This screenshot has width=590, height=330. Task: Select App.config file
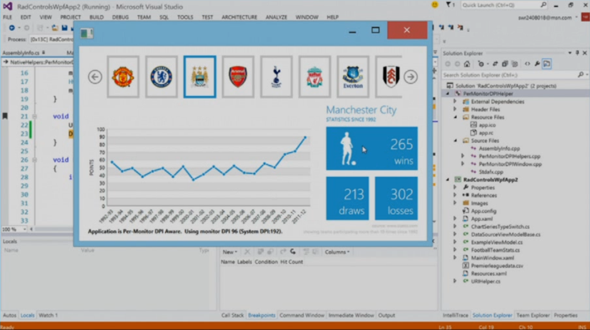point(483,211)
